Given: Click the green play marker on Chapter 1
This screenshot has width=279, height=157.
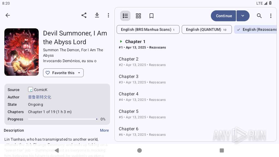Looking at the screenshot, I should click(121, 41).
